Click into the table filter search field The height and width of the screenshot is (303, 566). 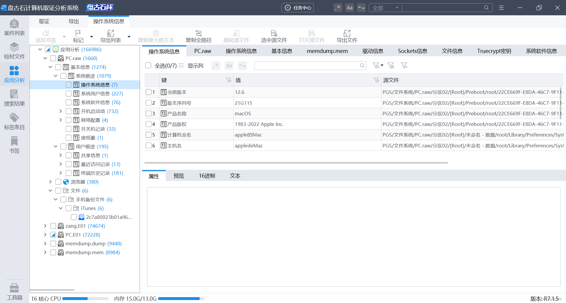tap(307, 66)
